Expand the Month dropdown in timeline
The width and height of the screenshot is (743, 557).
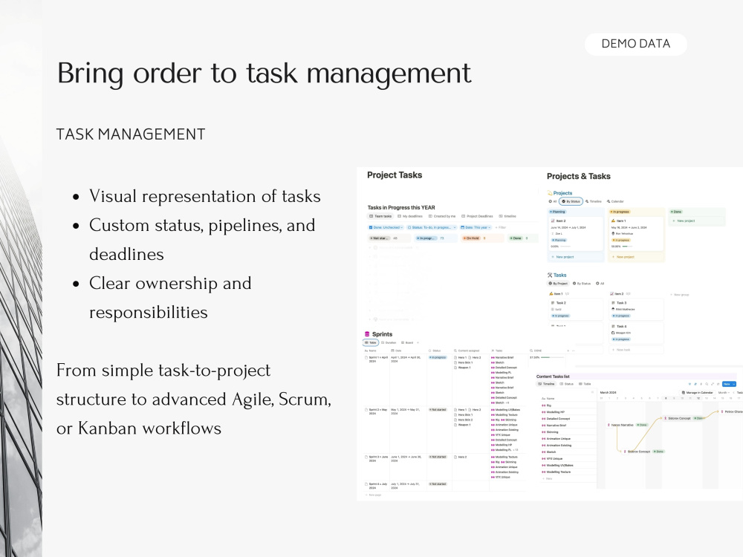click(x=724, y=393)
